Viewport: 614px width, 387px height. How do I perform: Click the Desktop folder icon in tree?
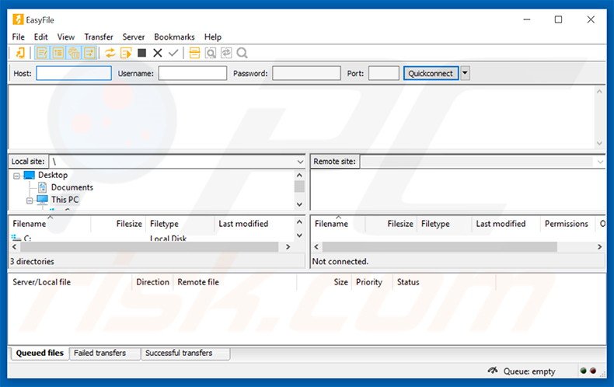point(29,175)
